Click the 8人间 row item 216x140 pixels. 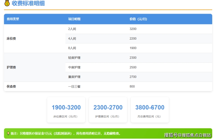[72, 48]
